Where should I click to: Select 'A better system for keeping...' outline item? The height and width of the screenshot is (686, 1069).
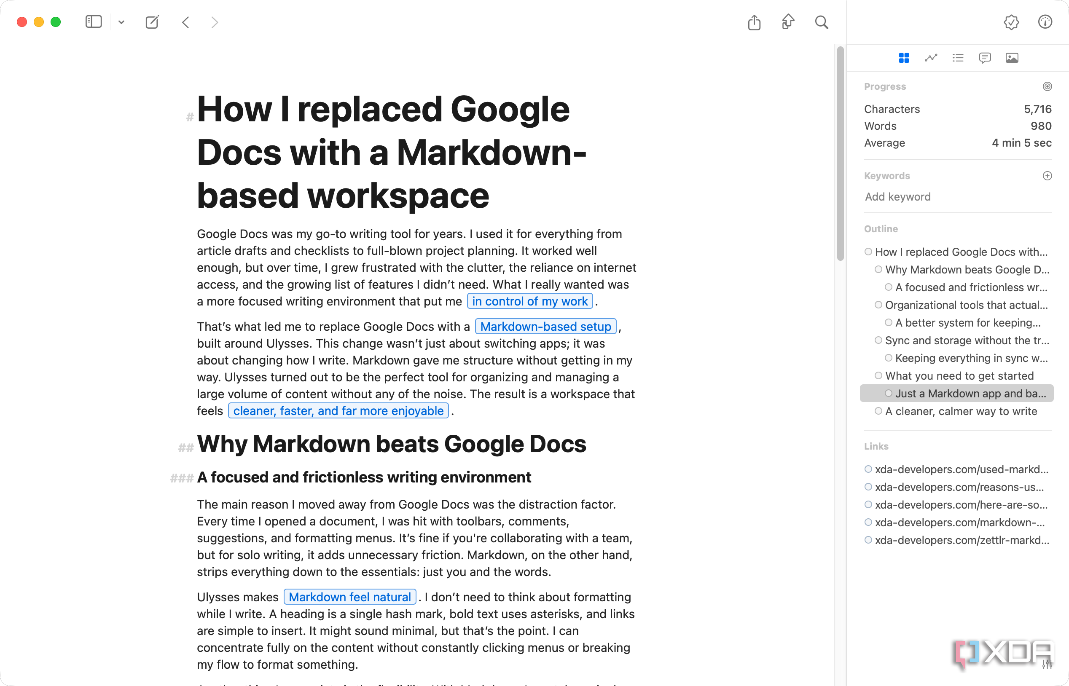[962, 323]
